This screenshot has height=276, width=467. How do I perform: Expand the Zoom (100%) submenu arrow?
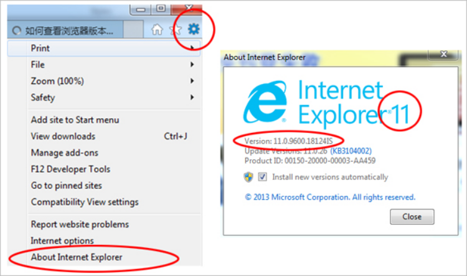click(192, 81)
